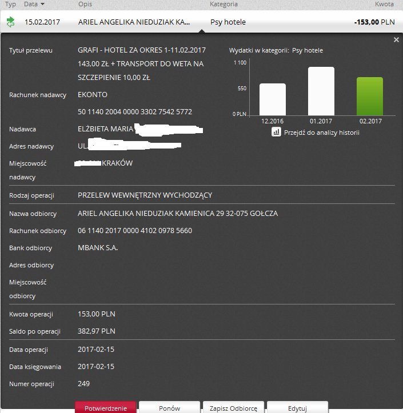Sort by the Opis column header
Viewport: 403px width, 413px height.
pos(85,4)
